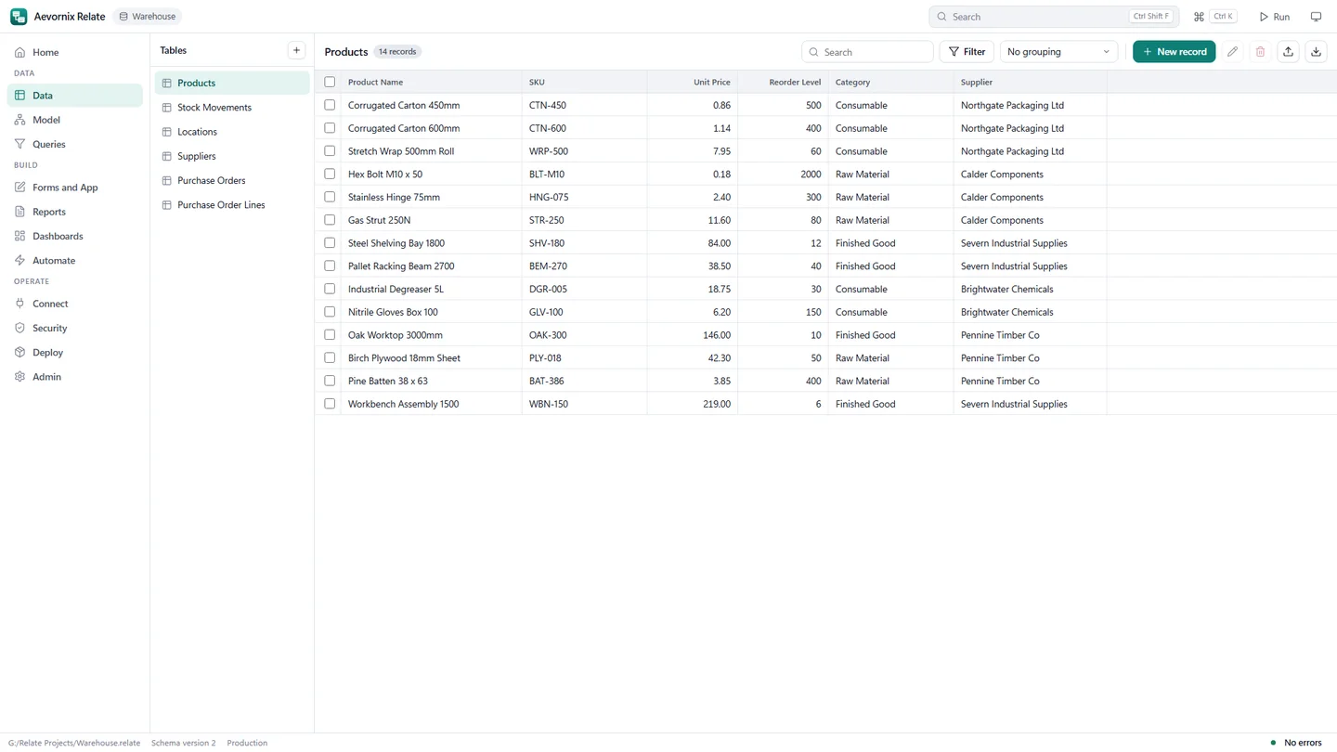Image resolution: width=1337 pixels, height=752 pixels.
Task: Check the Corrugated Carton 450mm row
Action: coord(330,105)
